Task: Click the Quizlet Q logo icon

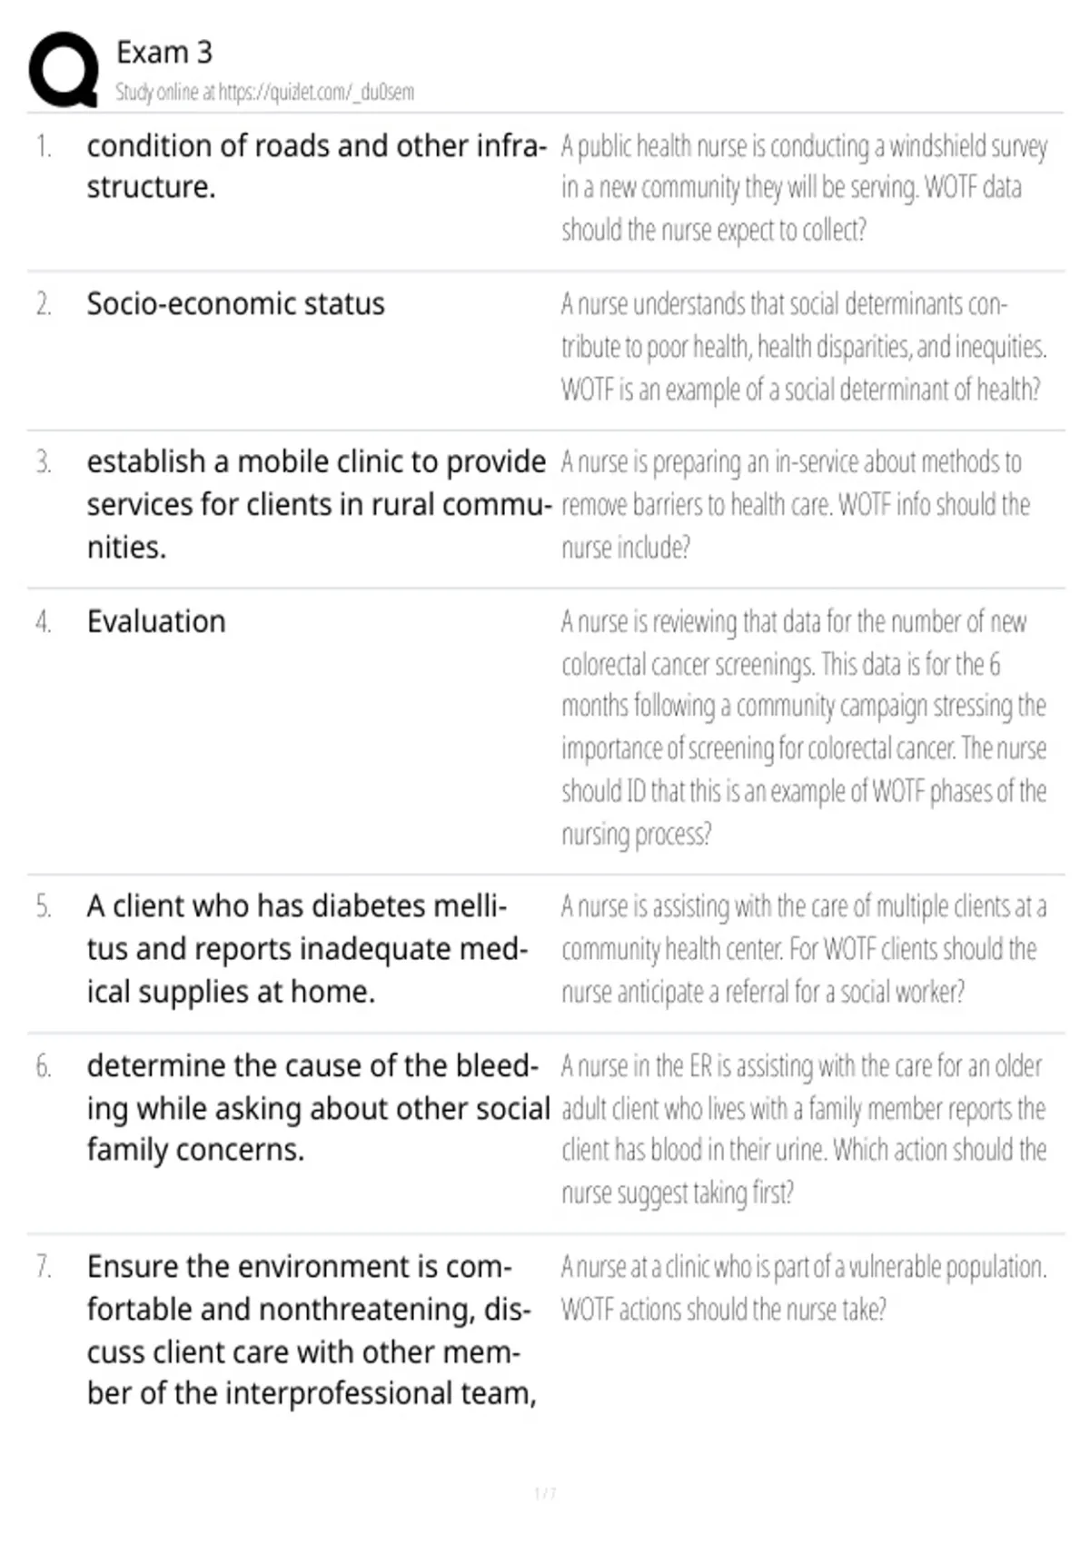Action: [x=64, y=70]
